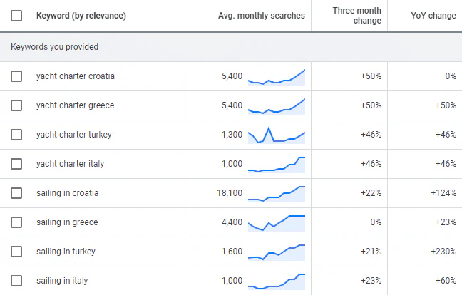Select keyword 'yacht charter turkey'
This screenshot has width=462, height=295.
(74, 135)
